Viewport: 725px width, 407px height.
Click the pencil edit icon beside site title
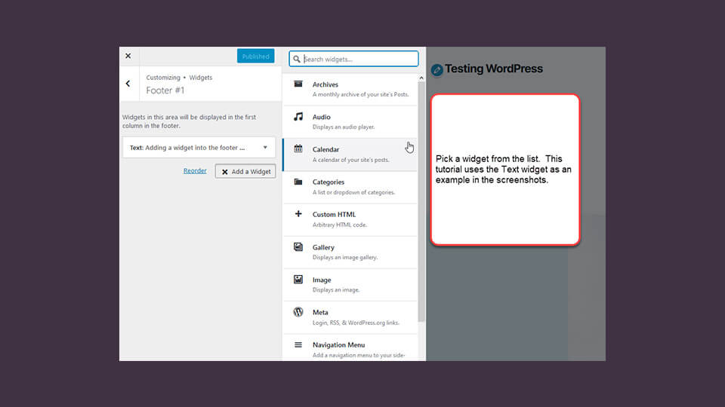click(x=437, y=70)
